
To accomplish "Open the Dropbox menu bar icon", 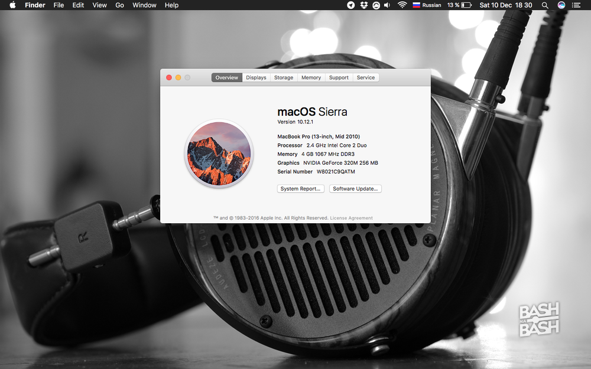I will click(x=363, y=5).
